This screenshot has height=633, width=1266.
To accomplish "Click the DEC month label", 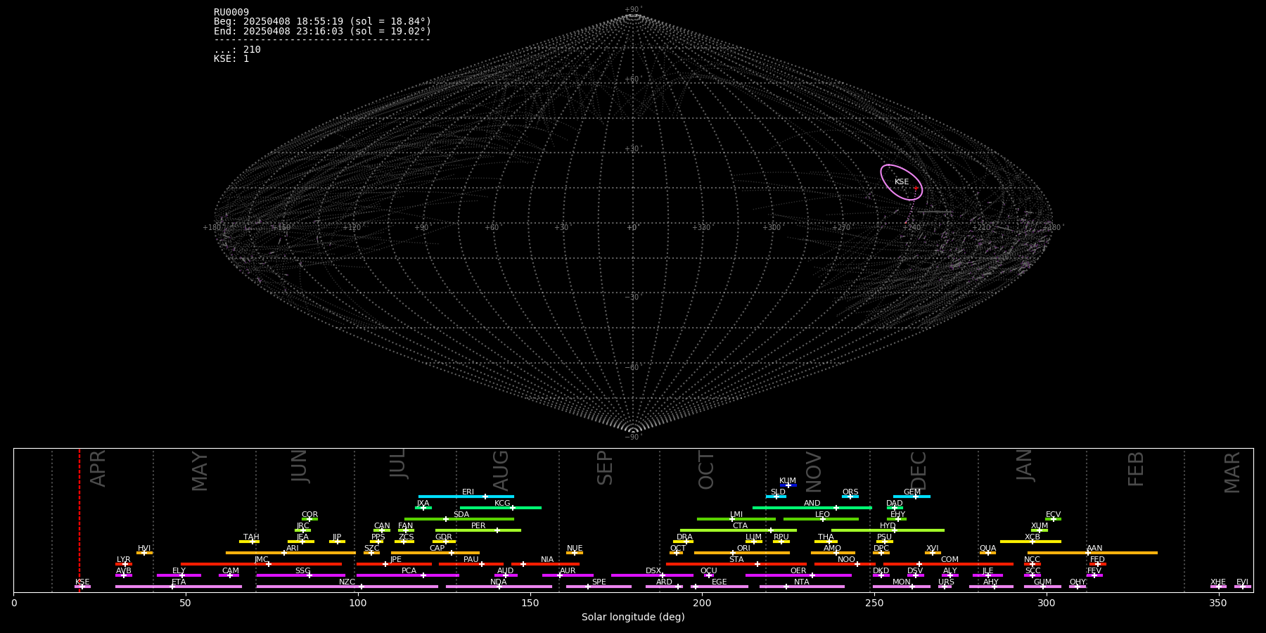I will [x=919, y=471].
